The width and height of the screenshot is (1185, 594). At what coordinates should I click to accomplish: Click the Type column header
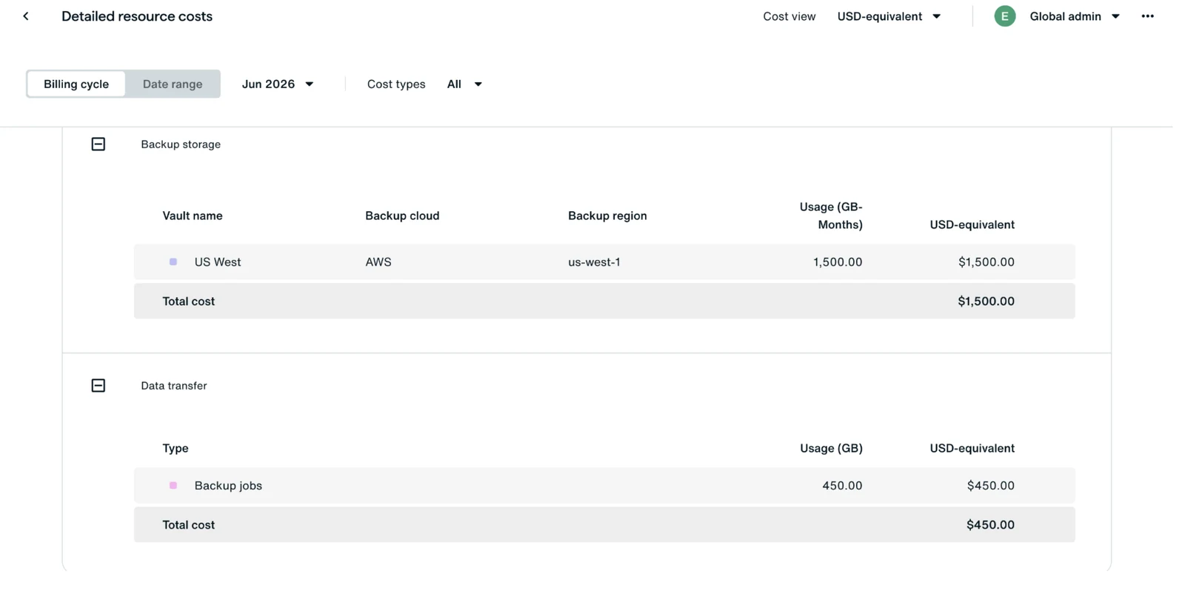coord(176,449)
